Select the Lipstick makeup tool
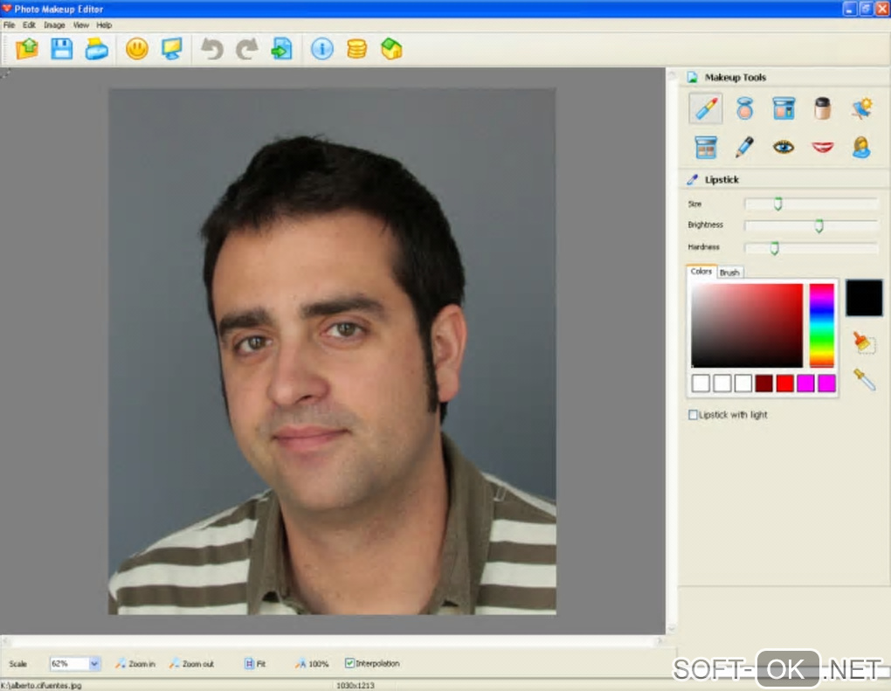 click(705, 108)
